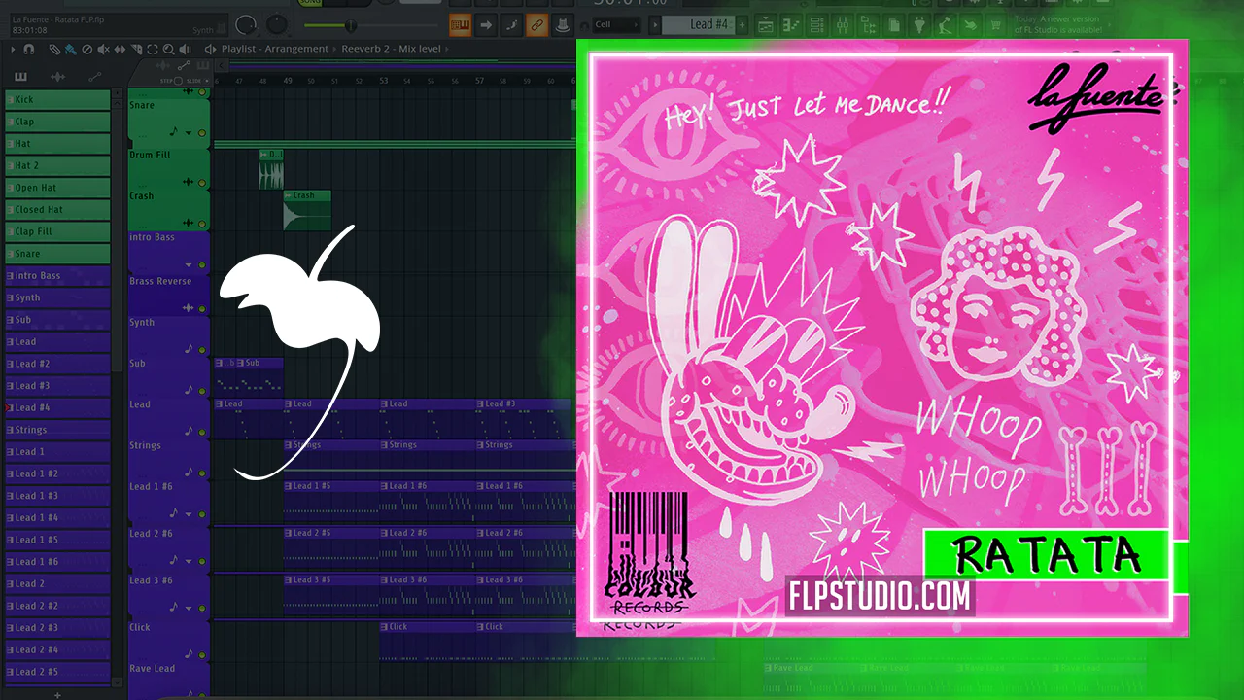The height and width of the screenshot is (700, 1244).
Task: Select the Clap Fill pattern in picker
Action: coord(57,231)
